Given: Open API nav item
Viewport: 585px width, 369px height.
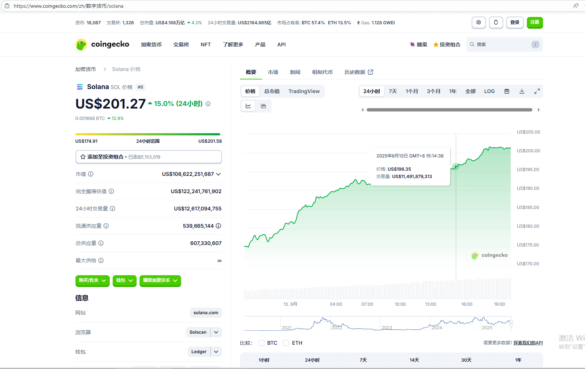Looking at the screenshot, I should [282, 45].
